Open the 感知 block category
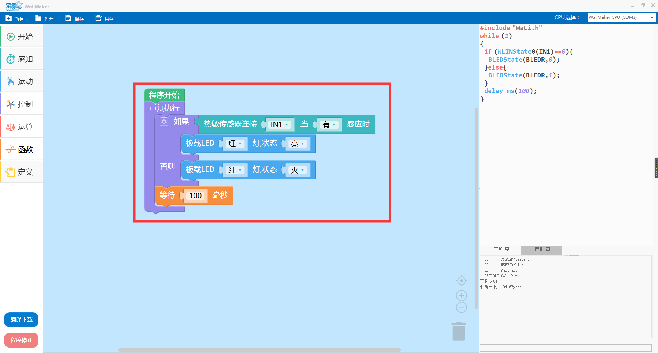 (22, 59)
